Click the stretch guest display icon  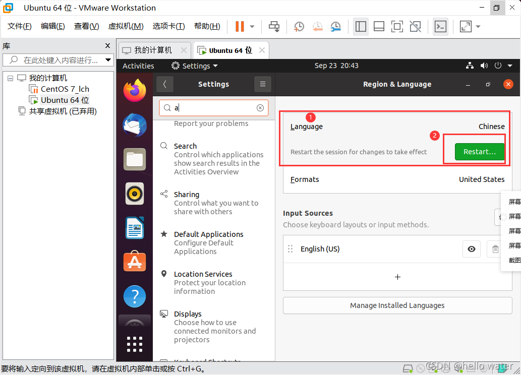click(x=466, y=27)
